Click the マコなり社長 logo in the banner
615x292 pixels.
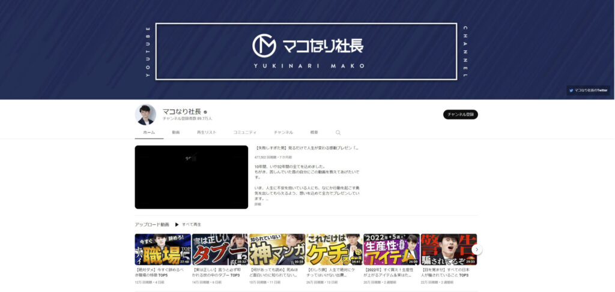coord(308,46)
